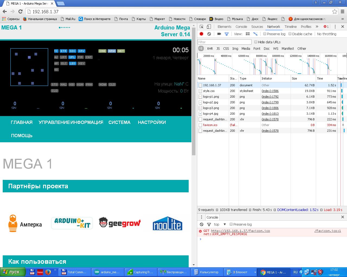The image size is (347, 277).
Task: Open the НАСТРОЙКИ menu item
Action: (152, 122)
